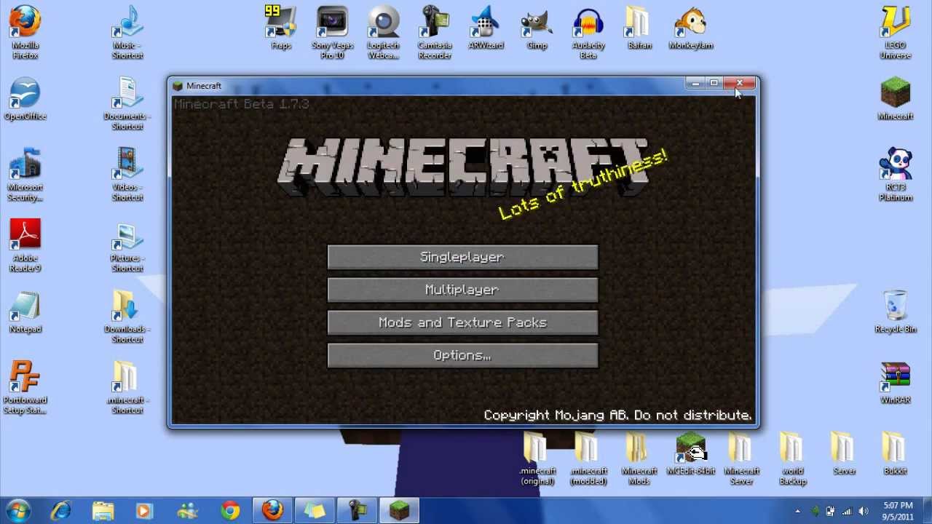The height and width of the screenshot is (524, 932).
Task: Open .minecraft (modded) folder
Action: [588, 458]
